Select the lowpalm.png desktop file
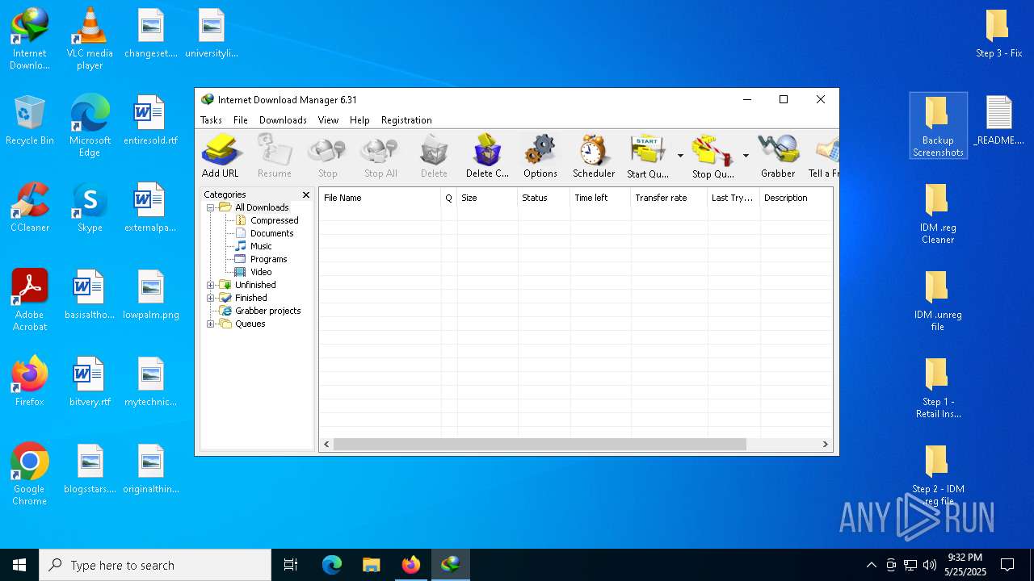 tap(151, 295)
